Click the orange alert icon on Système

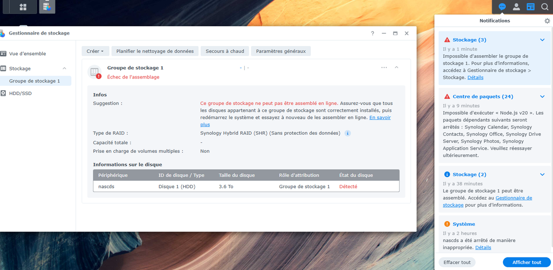(x=447, y=224)
